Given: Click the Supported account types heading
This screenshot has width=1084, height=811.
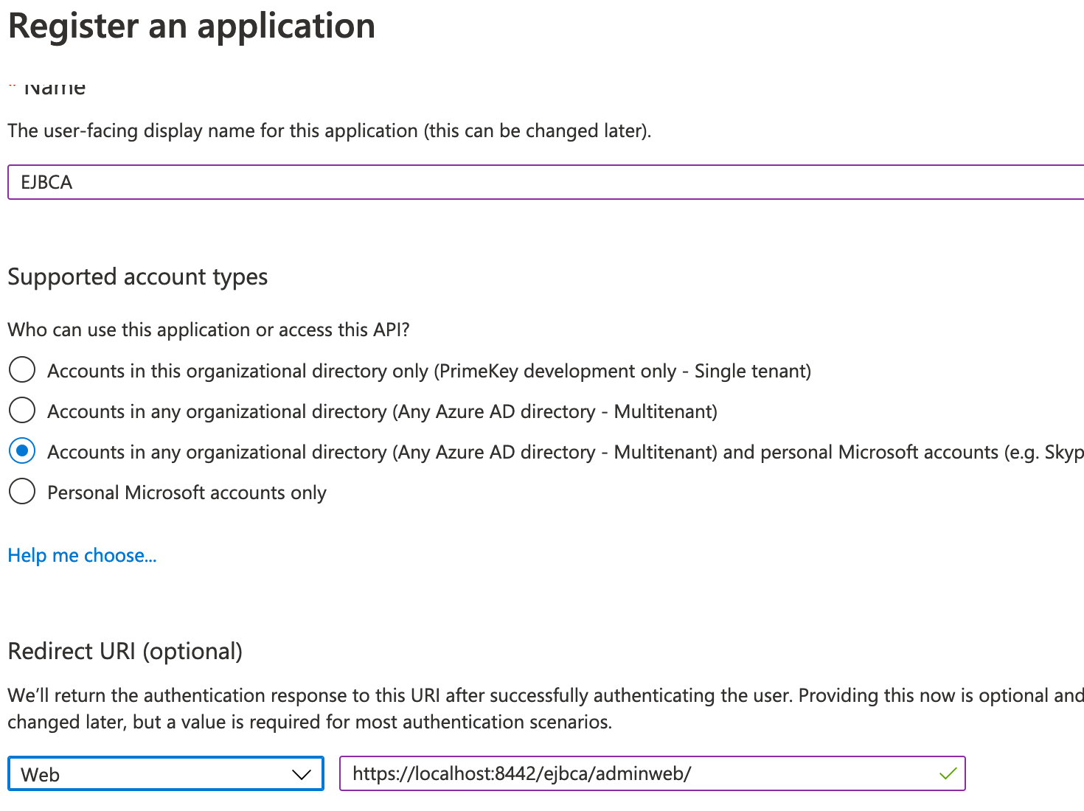Looking at the screenshot, I should [138, 277].
